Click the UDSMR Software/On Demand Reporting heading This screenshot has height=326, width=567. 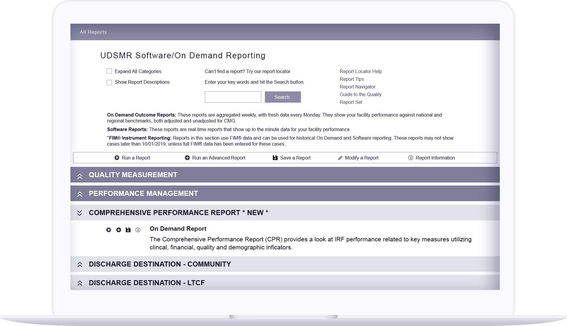point(183,56)
